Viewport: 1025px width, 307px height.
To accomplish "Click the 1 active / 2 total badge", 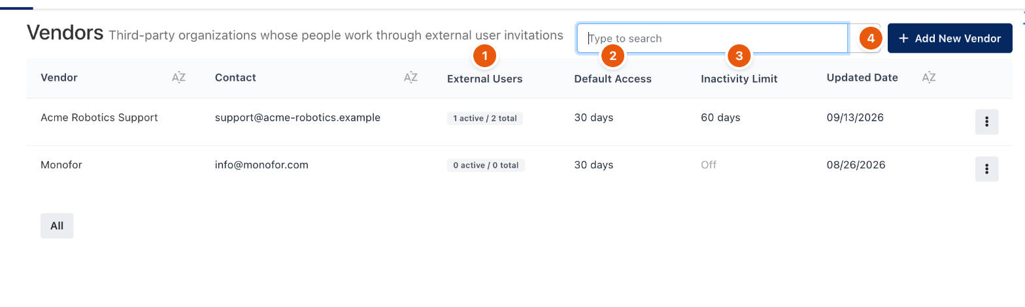I will 485,119.
